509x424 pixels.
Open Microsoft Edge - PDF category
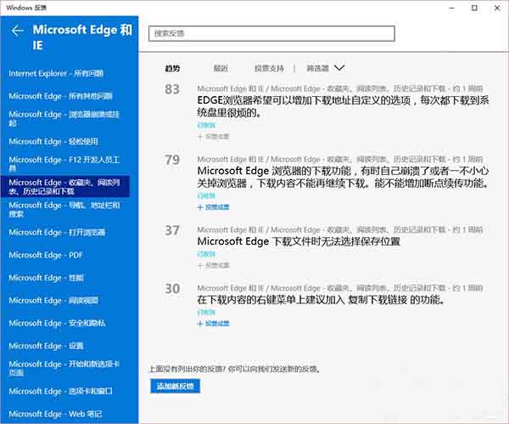[46, 255]
